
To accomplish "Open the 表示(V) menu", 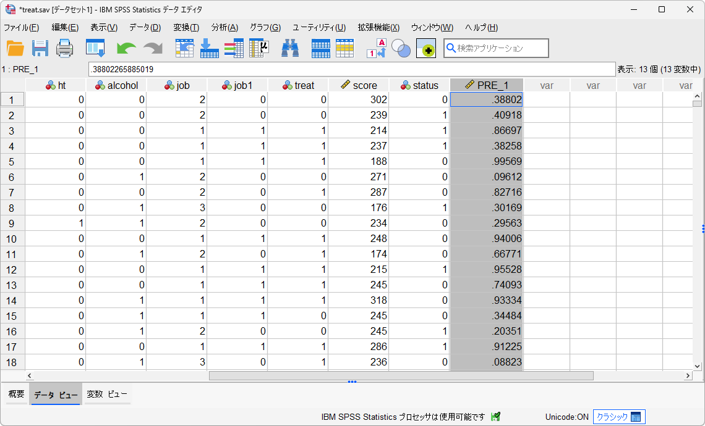I will (104, 28).
